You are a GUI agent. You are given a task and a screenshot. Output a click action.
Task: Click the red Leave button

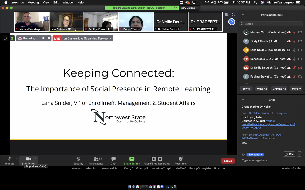228,161
